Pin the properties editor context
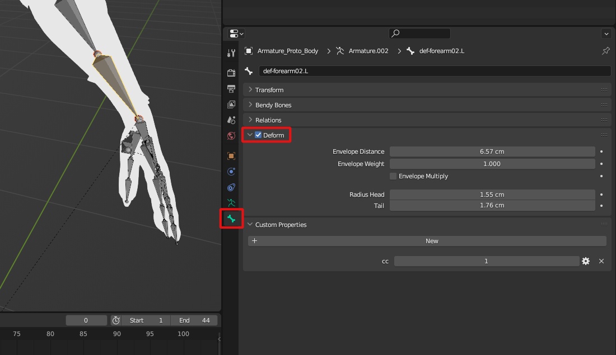 pyautogui.click(x=605, y=51)
